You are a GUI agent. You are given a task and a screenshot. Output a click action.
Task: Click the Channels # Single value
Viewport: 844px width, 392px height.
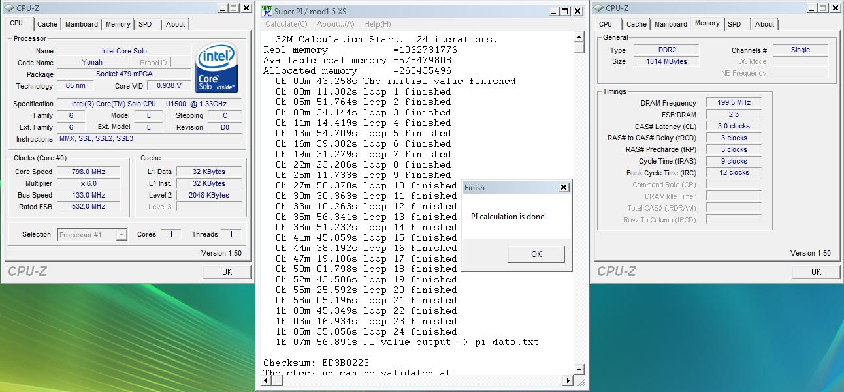pyautogui.click(x=800, y=50)
